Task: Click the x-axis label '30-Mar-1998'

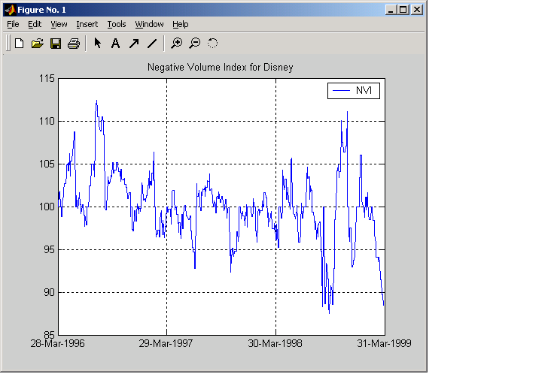Action: 275,343
